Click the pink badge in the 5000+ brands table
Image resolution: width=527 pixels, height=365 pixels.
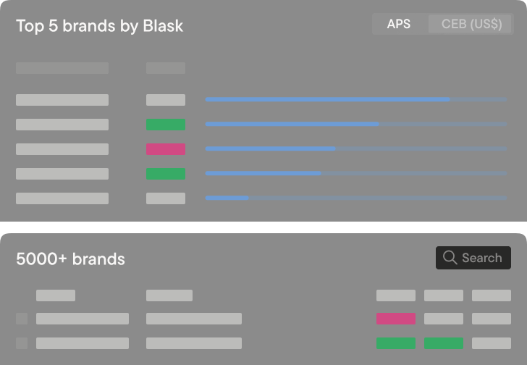point(396,319)
